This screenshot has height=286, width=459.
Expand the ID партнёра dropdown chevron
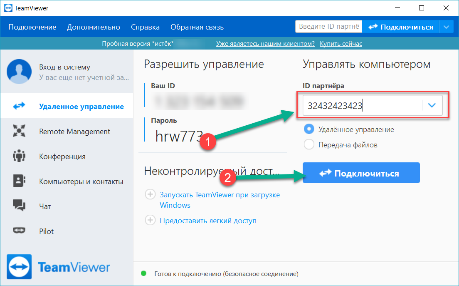click(x=432, y=105)
